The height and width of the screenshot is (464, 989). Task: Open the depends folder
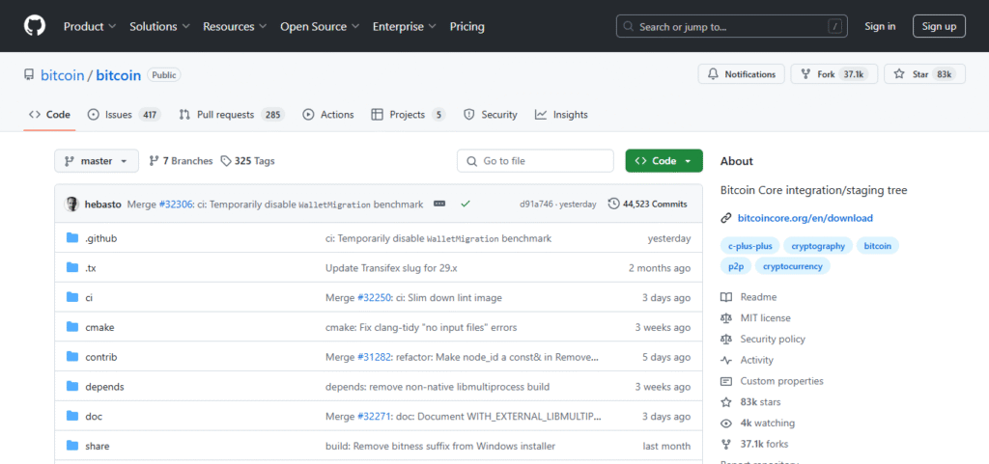point(104,387)
